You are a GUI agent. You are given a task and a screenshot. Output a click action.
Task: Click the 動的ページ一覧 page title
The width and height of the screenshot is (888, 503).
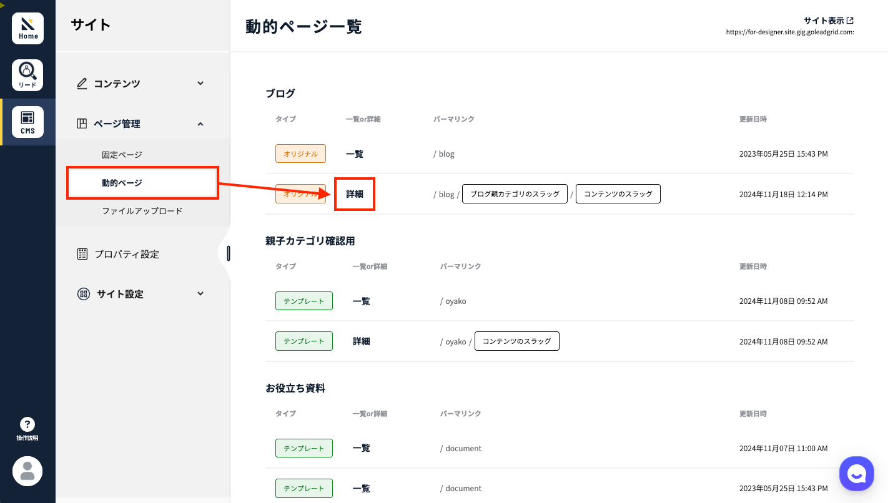(303, 26)
